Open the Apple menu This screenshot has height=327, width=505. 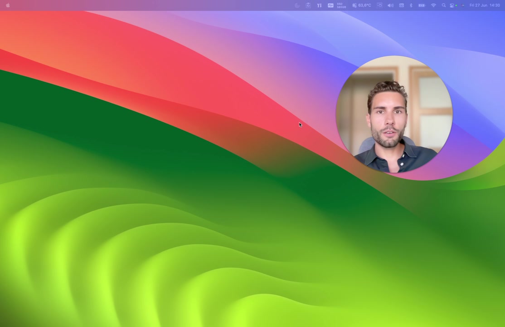point(8,5)
